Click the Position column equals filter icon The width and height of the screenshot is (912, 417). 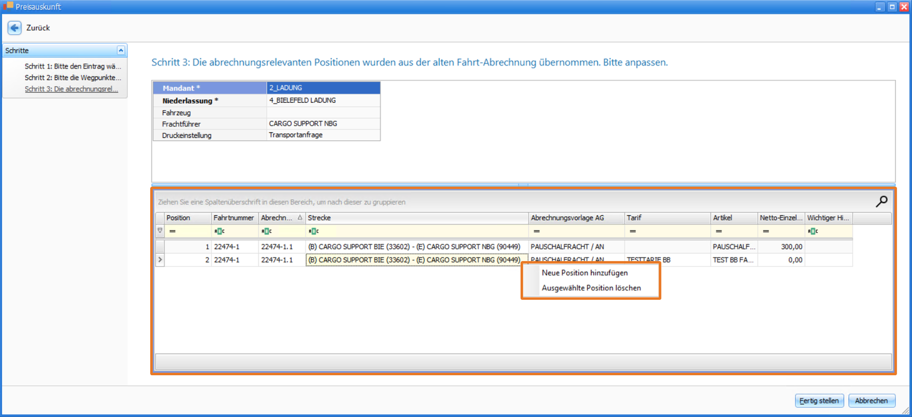point(173,231)
